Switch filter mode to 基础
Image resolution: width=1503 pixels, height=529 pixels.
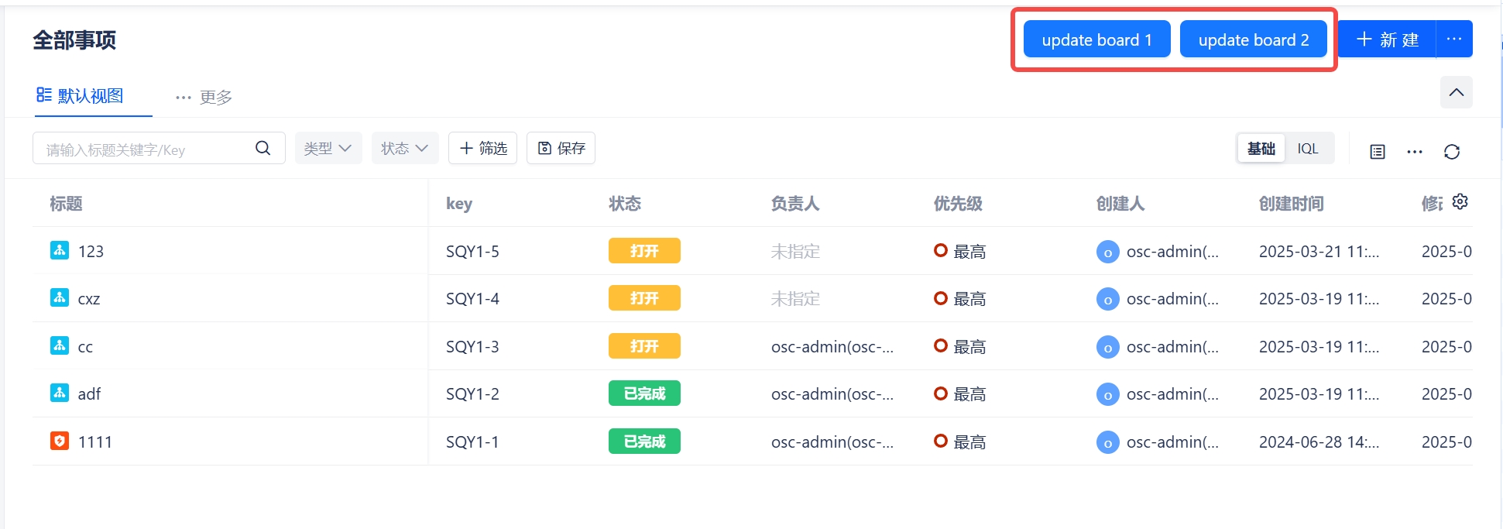1261,148
